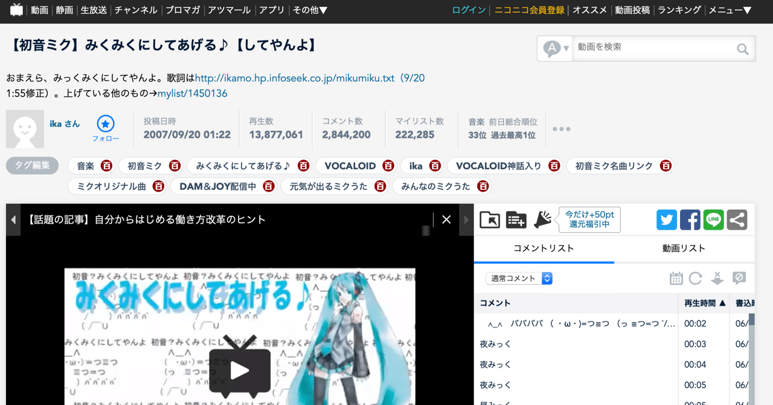
Task: Click the 今だけ+50pt還元福引中 promotion bubble
Action: [x=589, y=219]
